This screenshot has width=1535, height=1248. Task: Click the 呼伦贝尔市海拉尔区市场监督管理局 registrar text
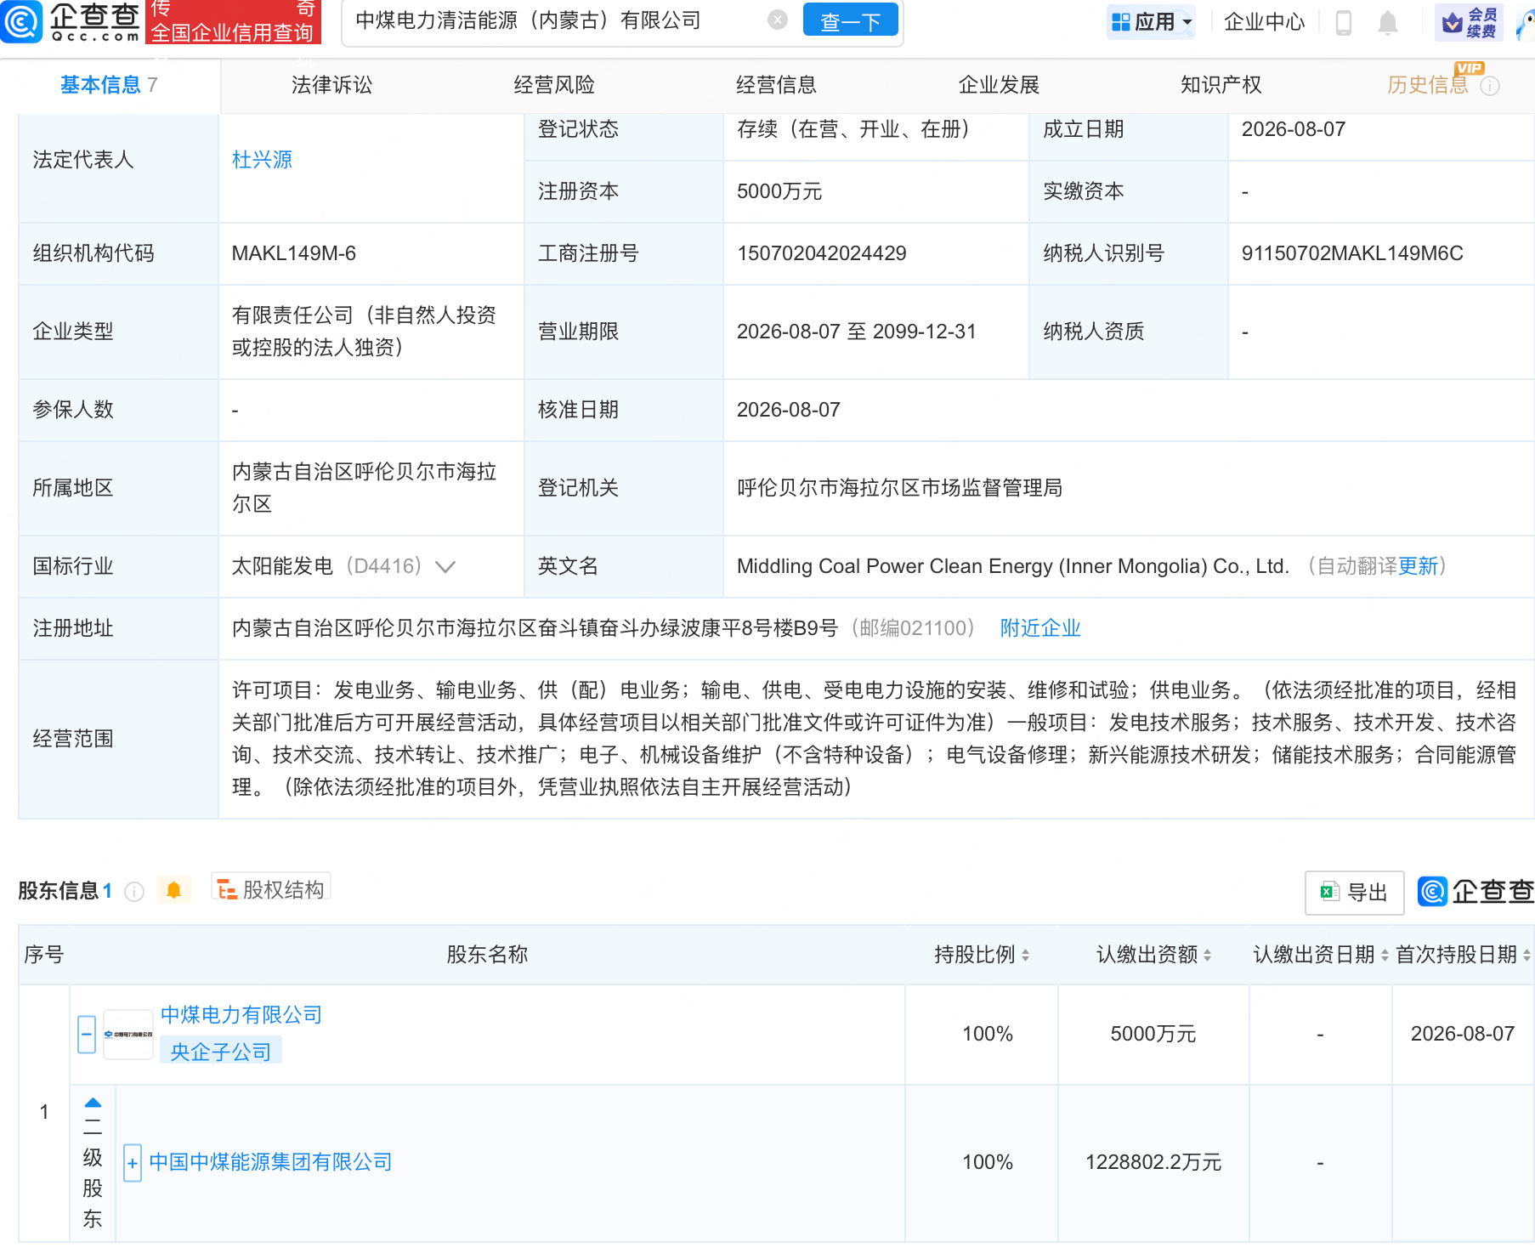pyautogui.click(x=900, y=488)
